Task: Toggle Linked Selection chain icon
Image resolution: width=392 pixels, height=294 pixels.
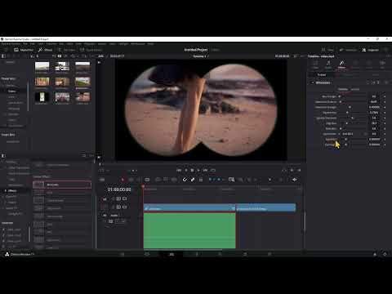Action: coord(193,180)
